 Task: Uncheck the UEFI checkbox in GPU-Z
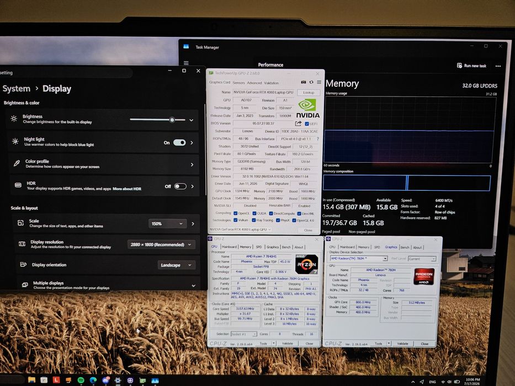307,124
